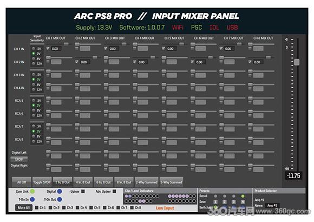The width and height of the screenshot is (314, 222).
Task: Click the Mute All button
Action: [24, 208]
